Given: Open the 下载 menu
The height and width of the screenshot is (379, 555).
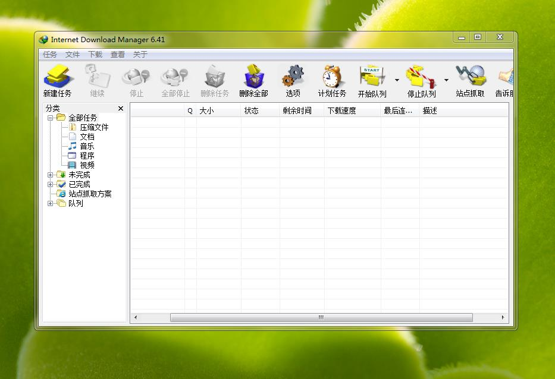Looking at the screenshot, I should click(x=95, y=55).
